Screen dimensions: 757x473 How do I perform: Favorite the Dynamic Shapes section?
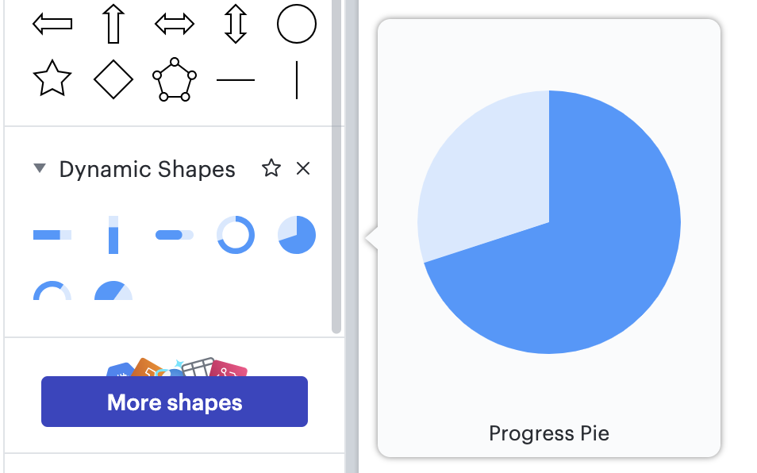coord(271,168)
